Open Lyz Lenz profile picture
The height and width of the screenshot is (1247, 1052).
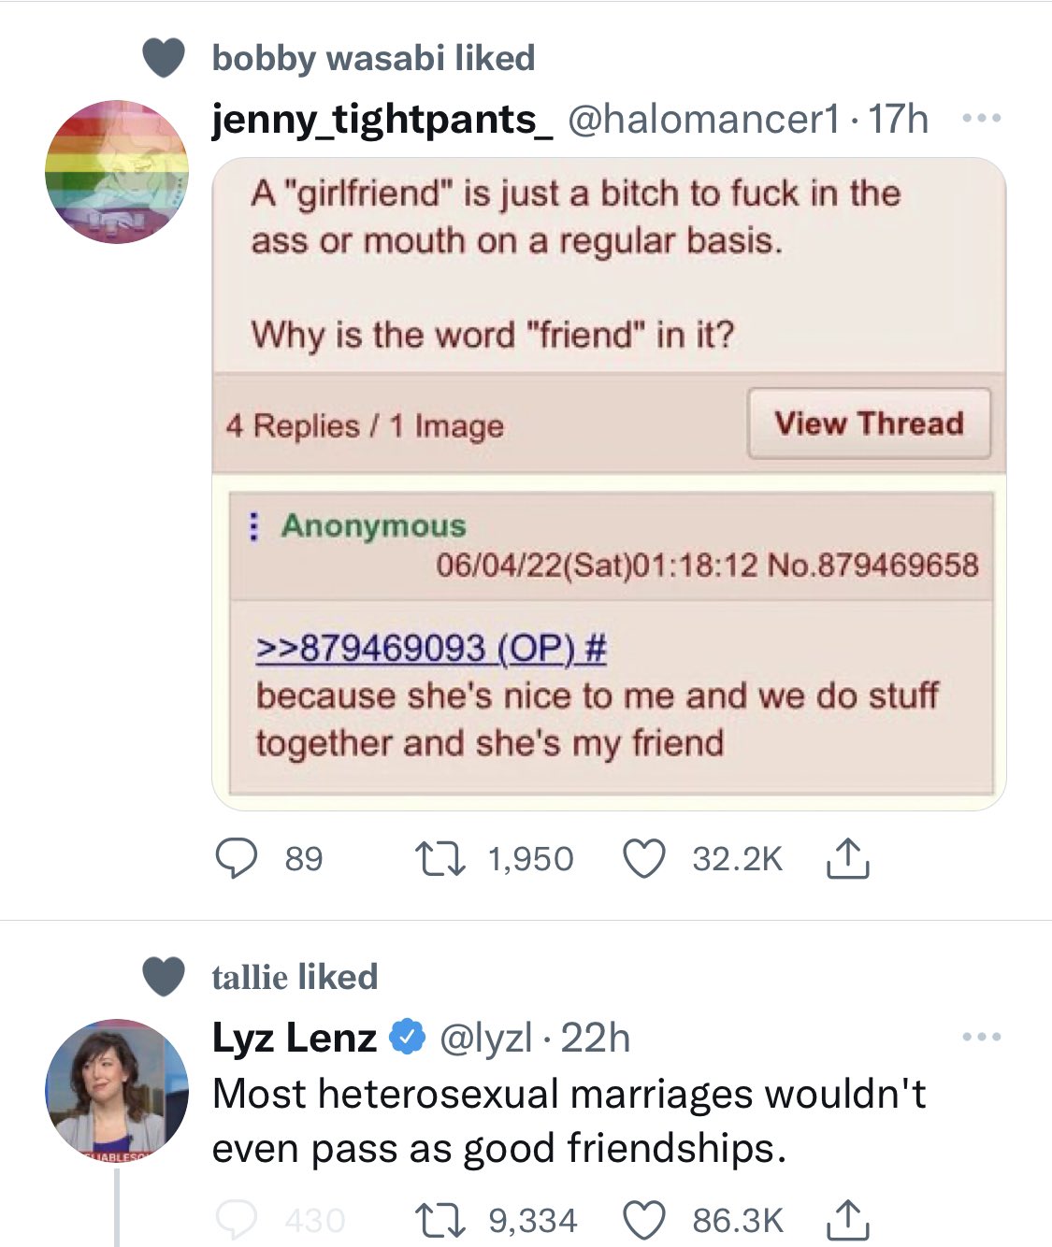pos(117,1090)
